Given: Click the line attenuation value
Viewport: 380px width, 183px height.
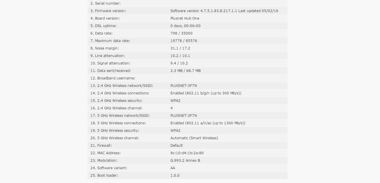Looking at the screenshot, I should click(x=180, y=56).
